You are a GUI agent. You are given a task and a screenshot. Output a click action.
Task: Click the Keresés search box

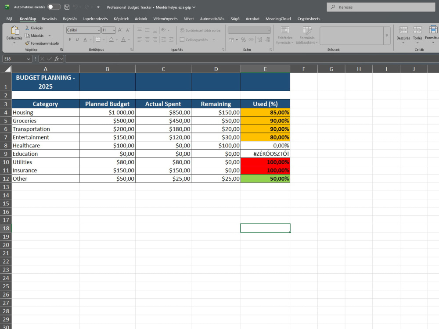[x=381, y=7]
